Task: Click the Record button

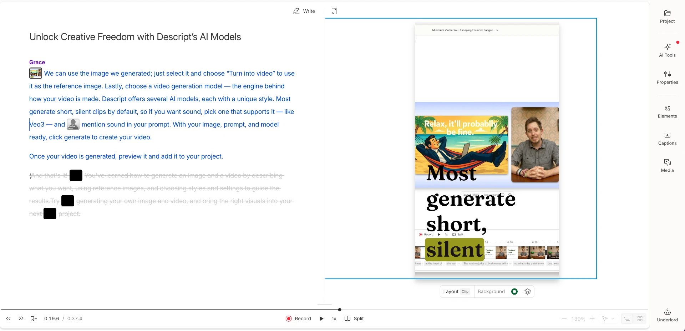Action: (298, 319)
